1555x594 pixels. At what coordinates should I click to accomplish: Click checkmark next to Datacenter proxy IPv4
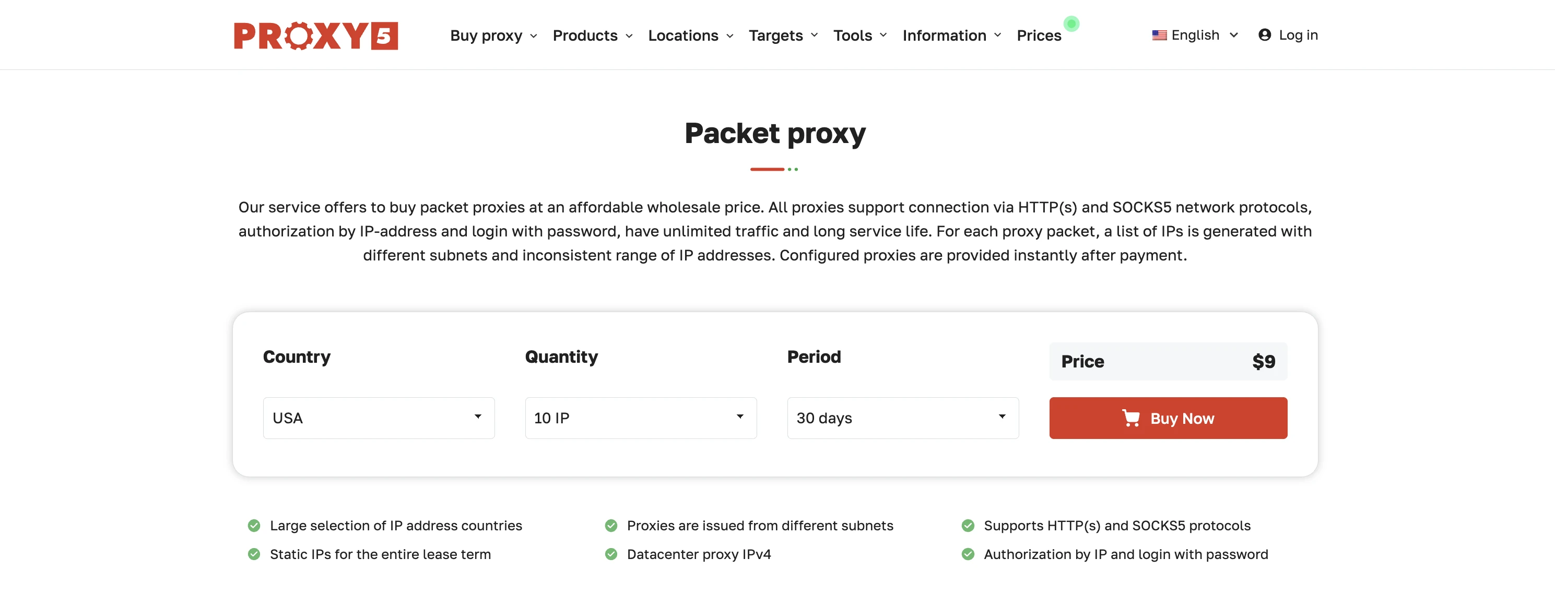click(x=611, y=554)
